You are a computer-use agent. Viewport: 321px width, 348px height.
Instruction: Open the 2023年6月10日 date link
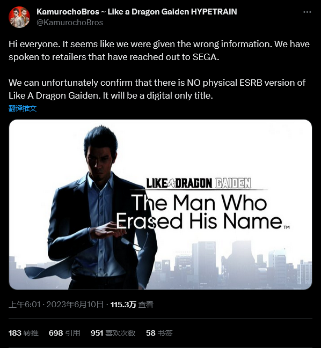[75, 304]
